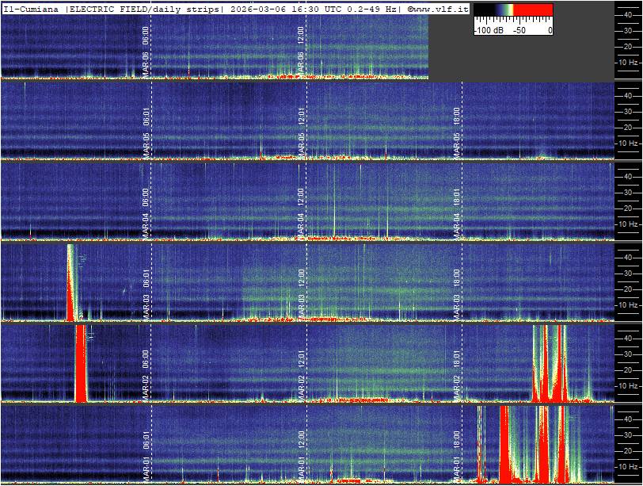
Task: Click the solid red block in MAR 02 early morning
Action: click(80, 363)
